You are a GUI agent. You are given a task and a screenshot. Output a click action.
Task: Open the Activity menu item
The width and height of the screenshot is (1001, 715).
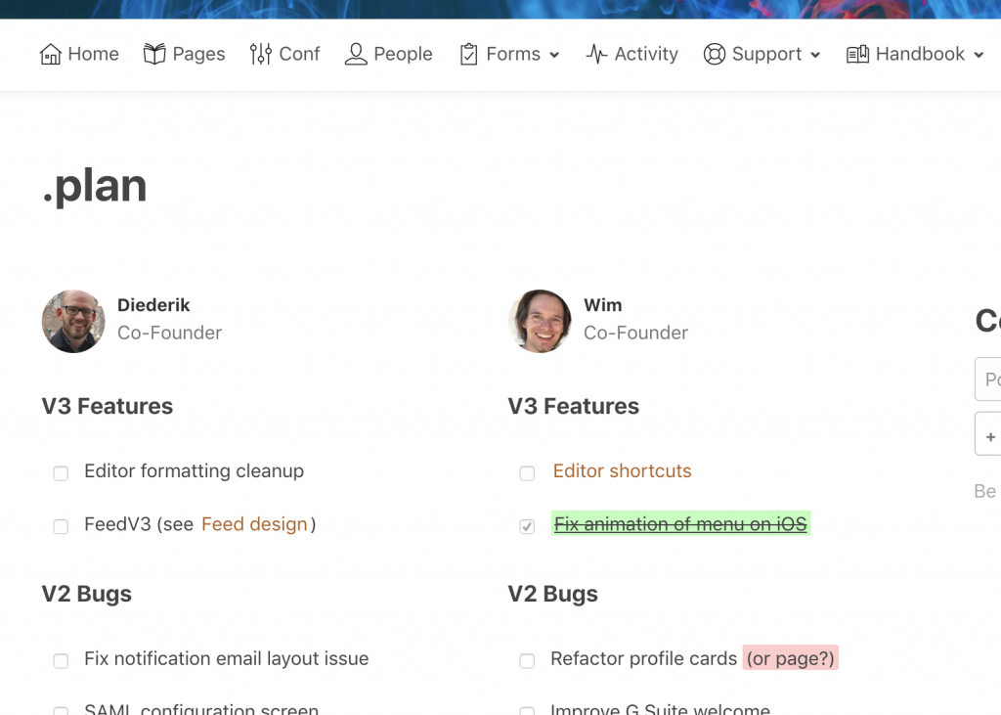point(632,55)
